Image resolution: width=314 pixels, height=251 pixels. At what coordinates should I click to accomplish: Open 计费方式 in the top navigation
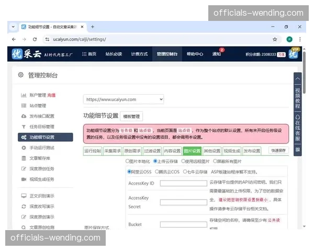(139, 54)
